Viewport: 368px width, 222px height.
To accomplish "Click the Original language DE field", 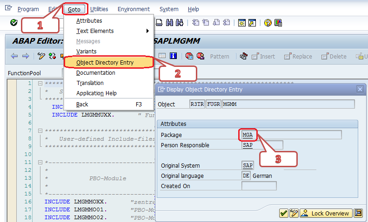I will click(246, 176).
